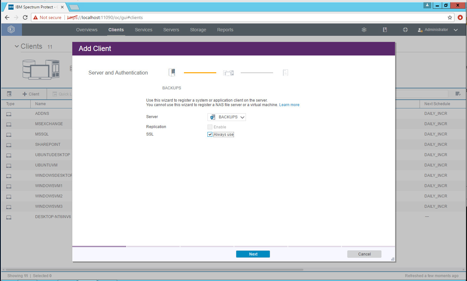Toggle the Replication Enable checkbox

pyautogui.click(x=210, y=127)
